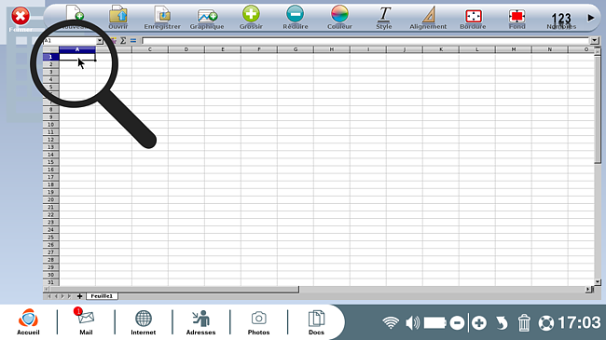The image size is (606, 340).
Task: Click the Sum sigma button
Action: [123, 41]
